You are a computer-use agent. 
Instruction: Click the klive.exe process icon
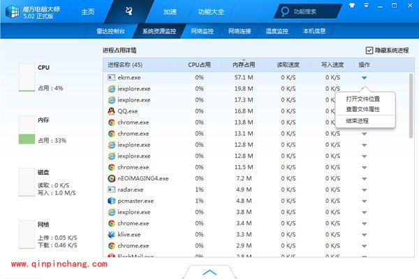point(112,234)
